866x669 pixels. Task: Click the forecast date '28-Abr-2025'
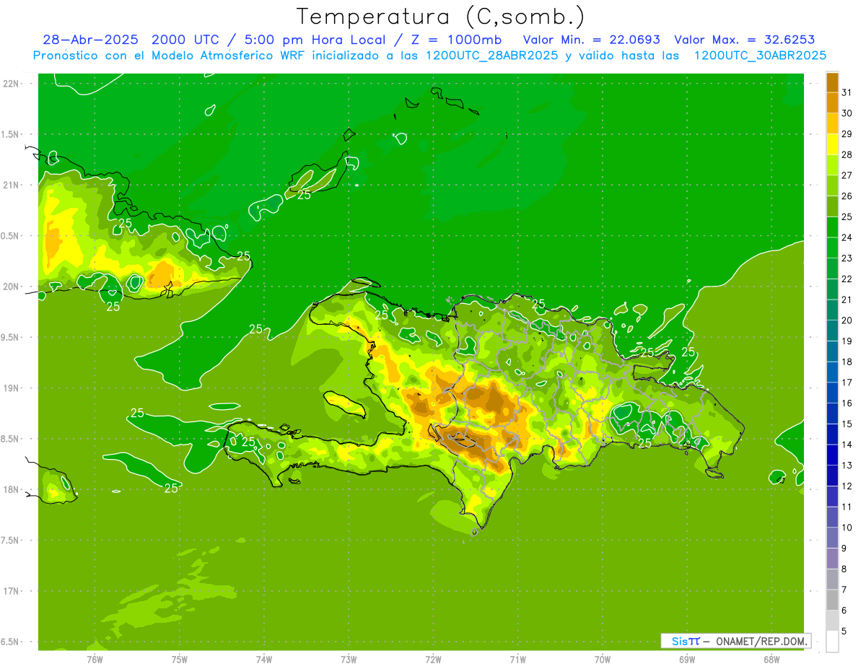[x=90, y=40]
